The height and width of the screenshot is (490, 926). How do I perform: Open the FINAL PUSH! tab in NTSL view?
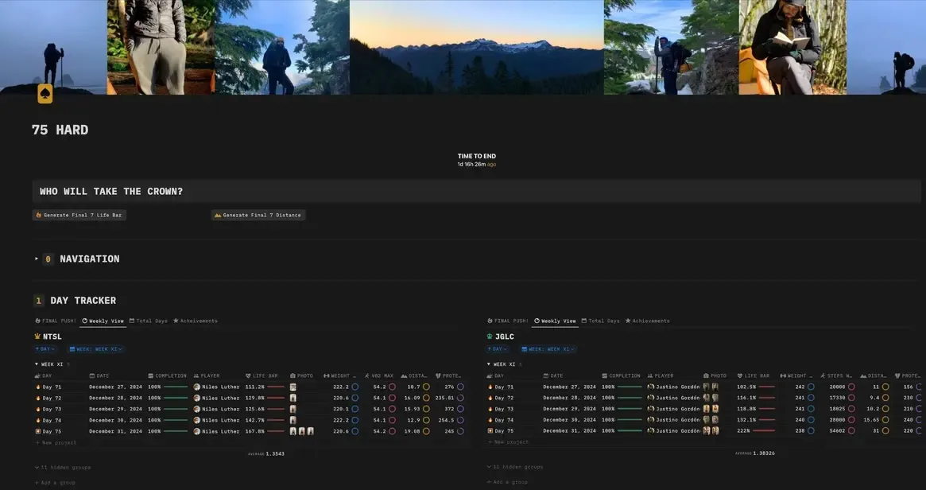(x=56, y=321)
